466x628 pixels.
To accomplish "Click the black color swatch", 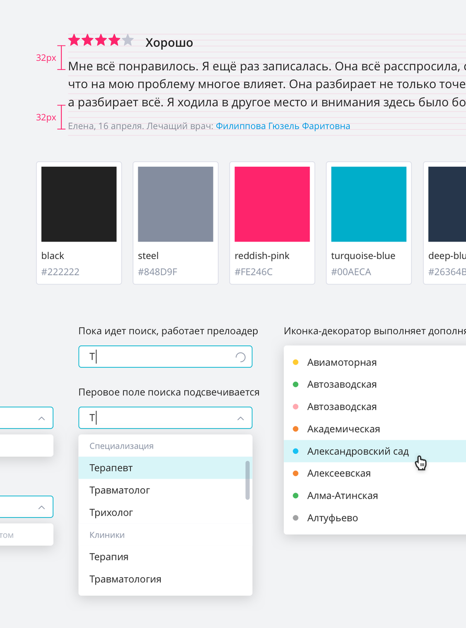I will pyautogui.click(x=79, y=204).
